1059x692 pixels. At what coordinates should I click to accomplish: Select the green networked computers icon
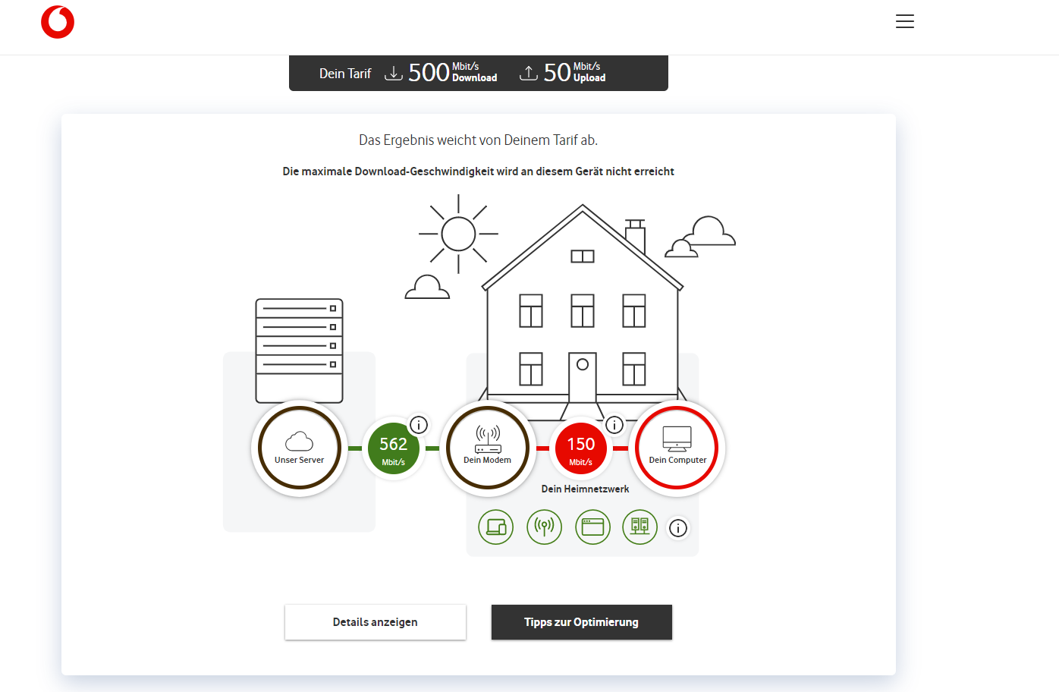pyautogui.click(x=639, y=527)
